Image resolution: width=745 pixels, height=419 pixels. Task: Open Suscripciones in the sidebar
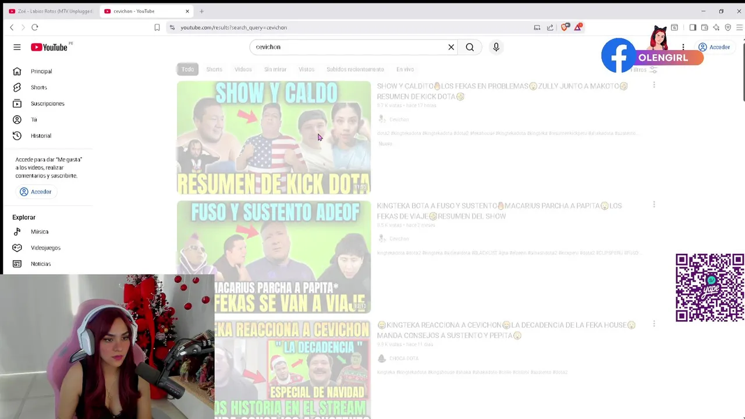(x=48, y=104)
